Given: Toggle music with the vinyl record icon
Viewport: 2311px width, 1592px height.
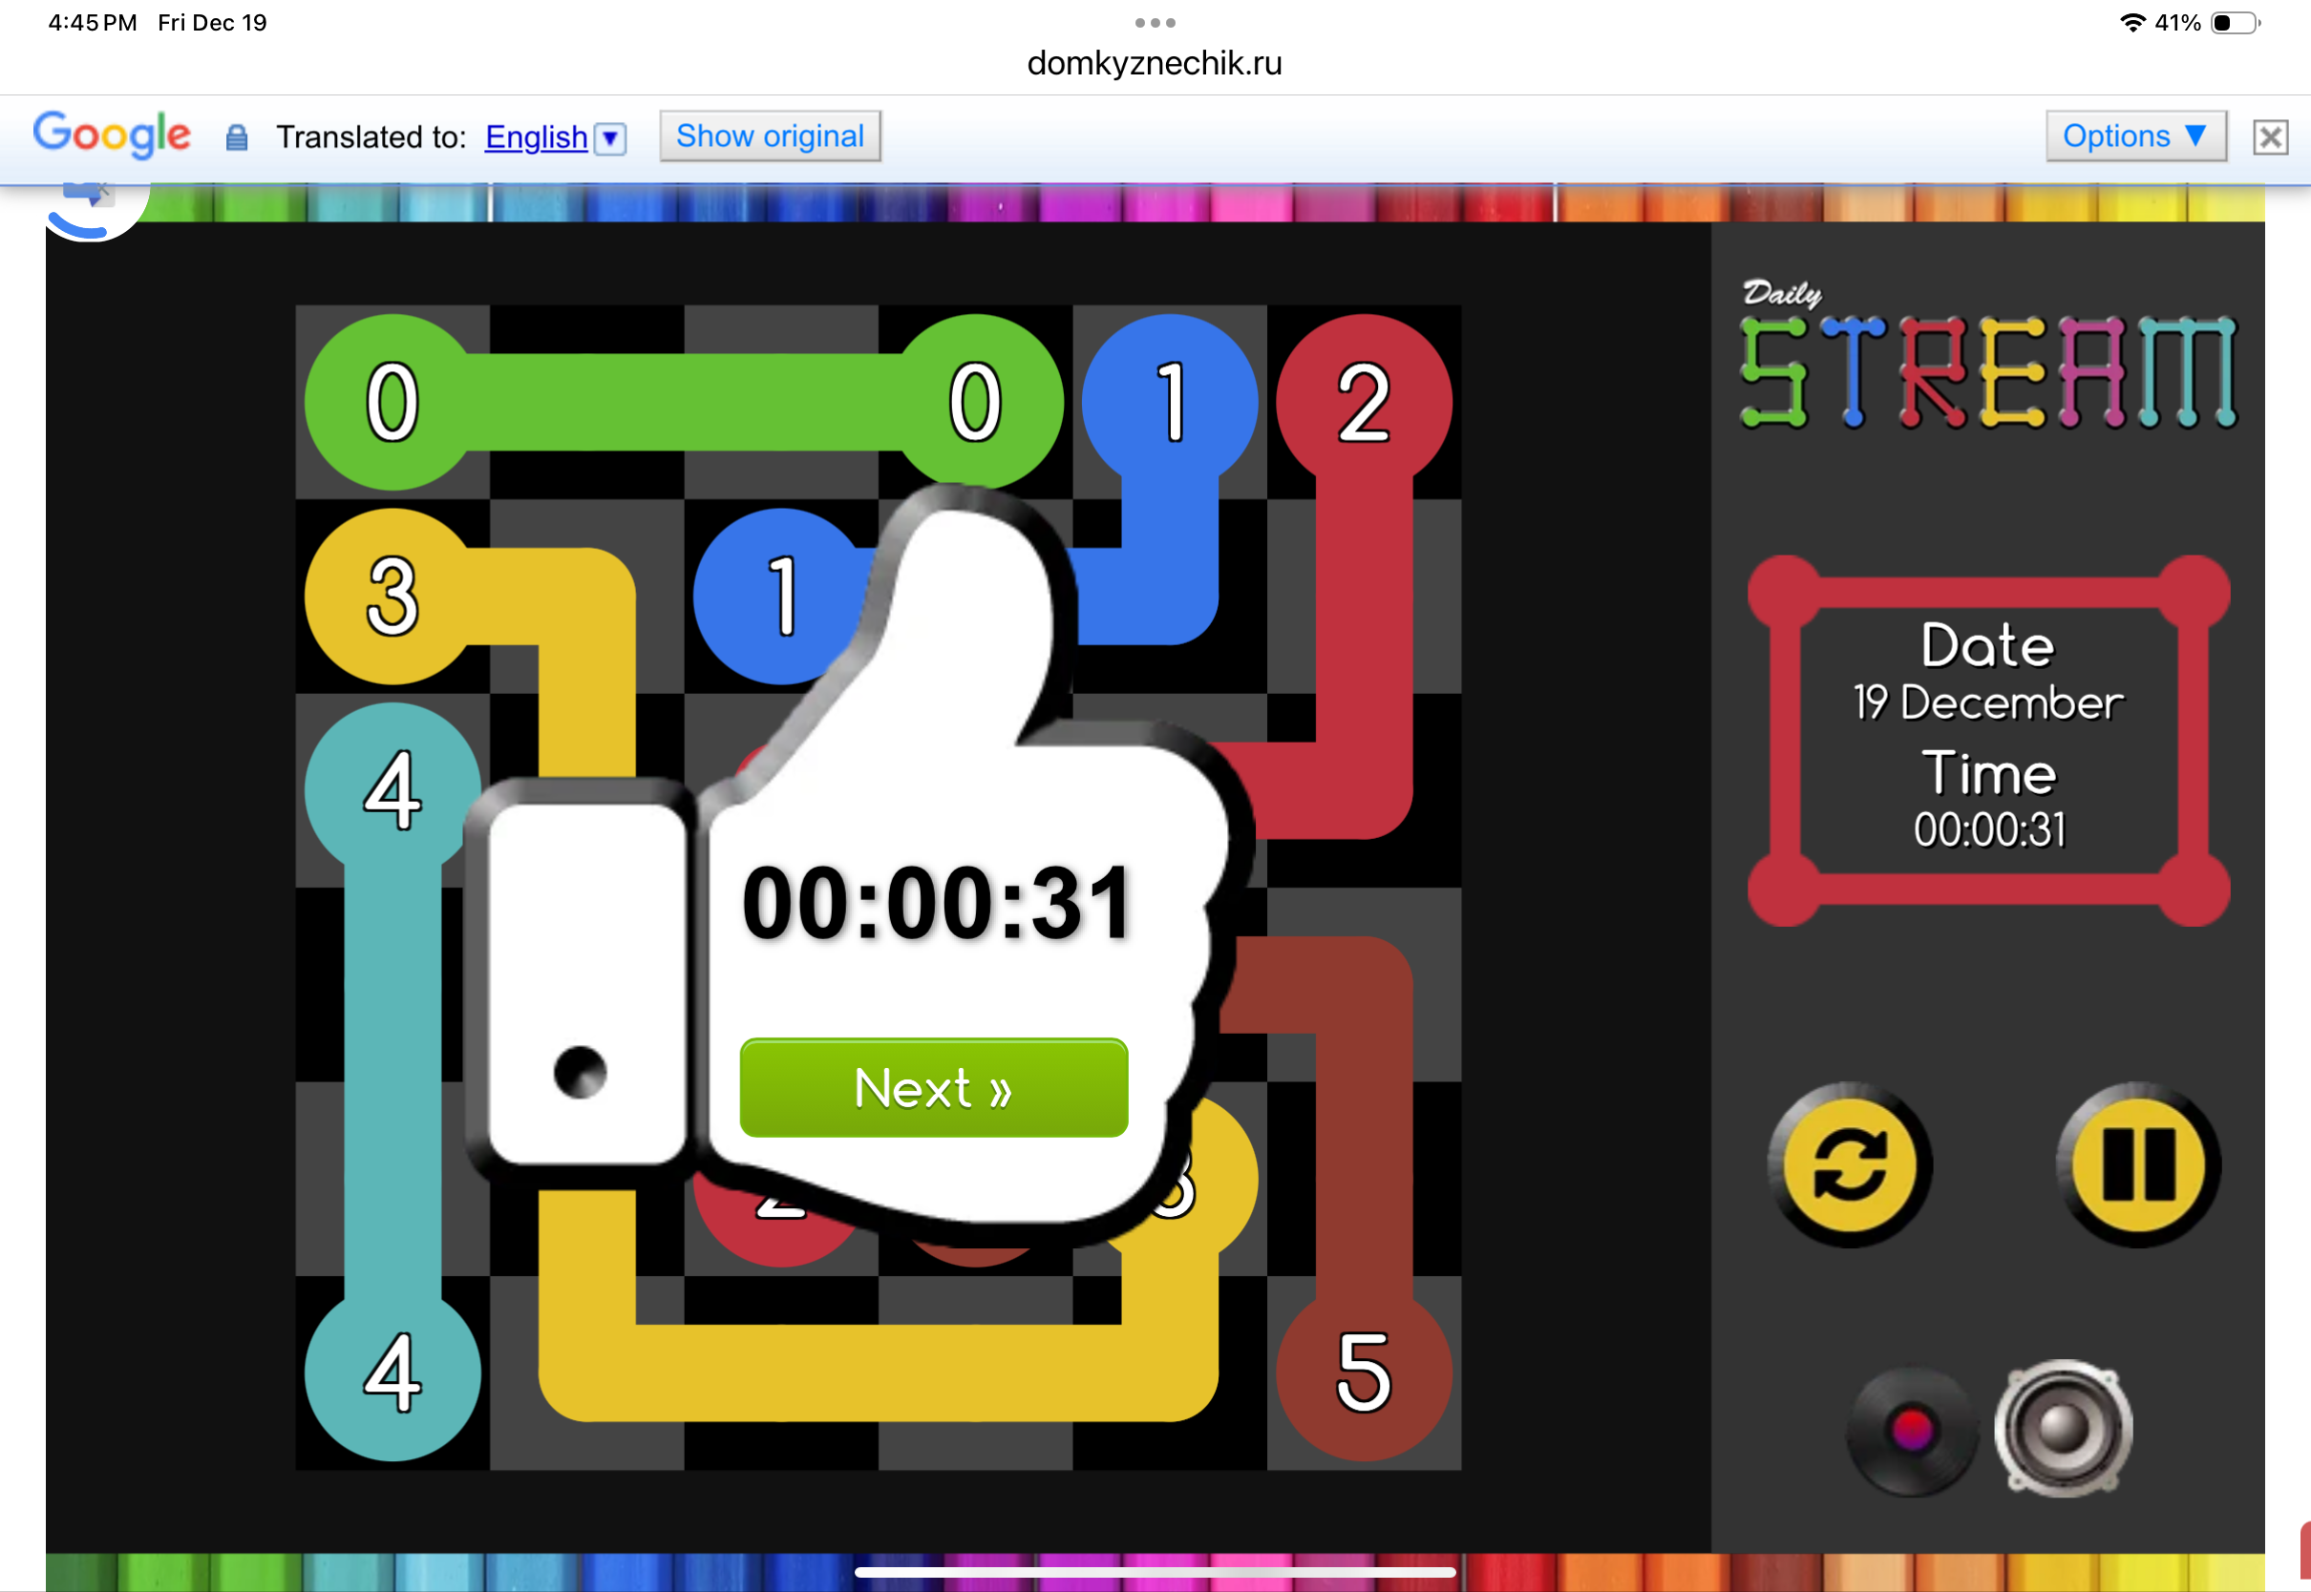Looking at the screenshot, I should (1910, 1431).
